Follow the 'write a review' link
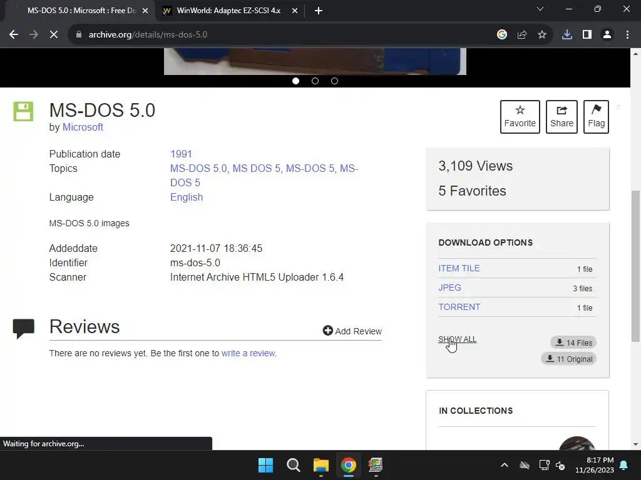Image resolution: width=641 pixels, height=480 pixels. coord(249,353)
